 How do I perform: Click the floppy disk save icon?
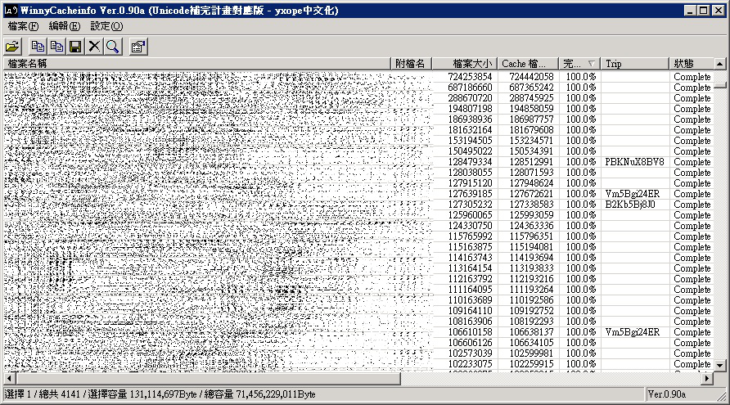pos(75,47)
